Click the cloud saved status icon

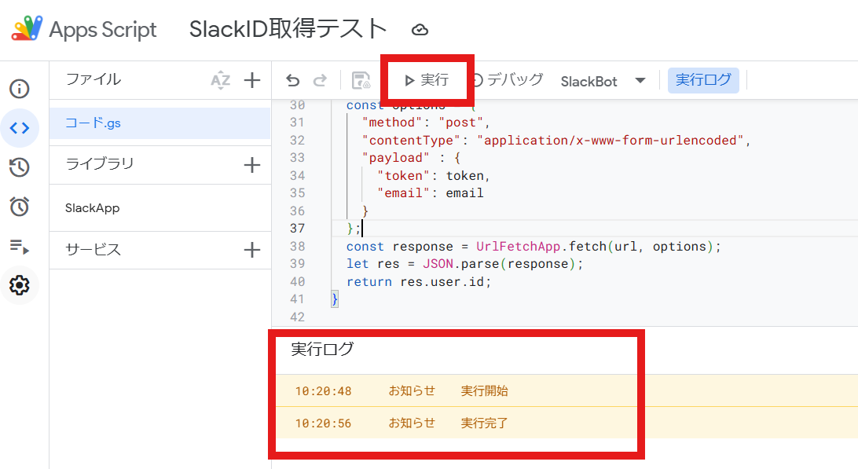point(420,30)
